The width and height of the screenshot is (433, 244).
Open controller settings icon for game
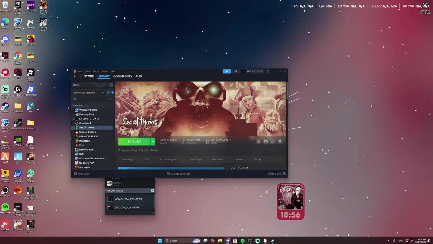[x=266, y=142]
